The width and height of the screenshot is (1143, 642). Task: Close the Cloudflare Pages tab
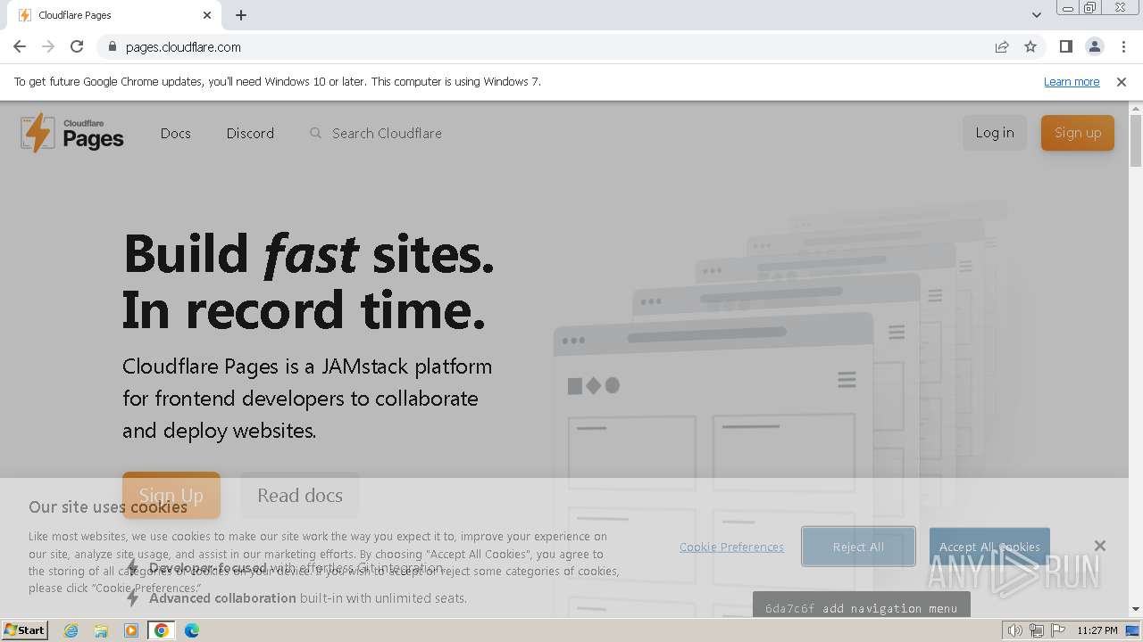(207, 15)
